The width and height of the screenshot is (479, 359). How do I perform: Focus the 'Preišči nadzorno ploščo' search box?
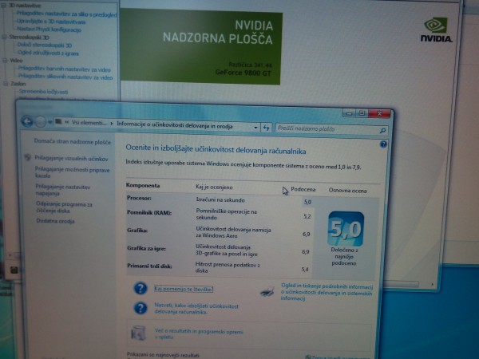coord(332,129)
